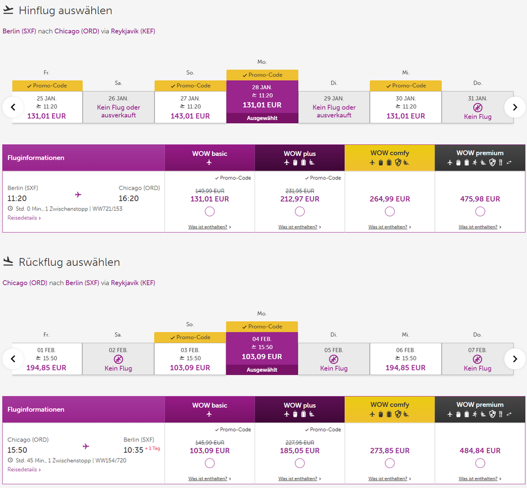Click the previous-dates arrow in return date carousel
The height and width of the screenshot is (488, 527).
tap(13, 359)
